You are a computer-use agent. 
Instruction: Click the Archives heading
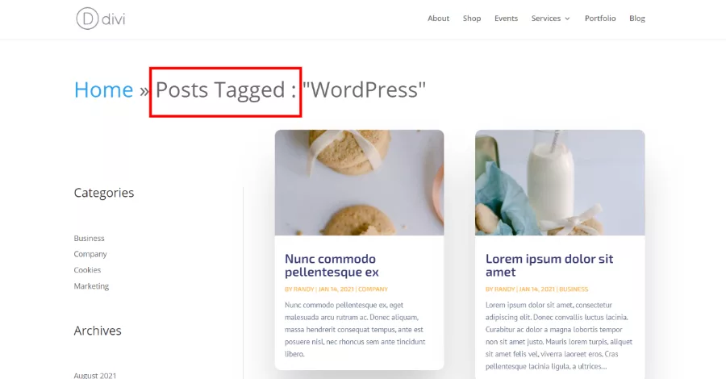pos(98,331)
